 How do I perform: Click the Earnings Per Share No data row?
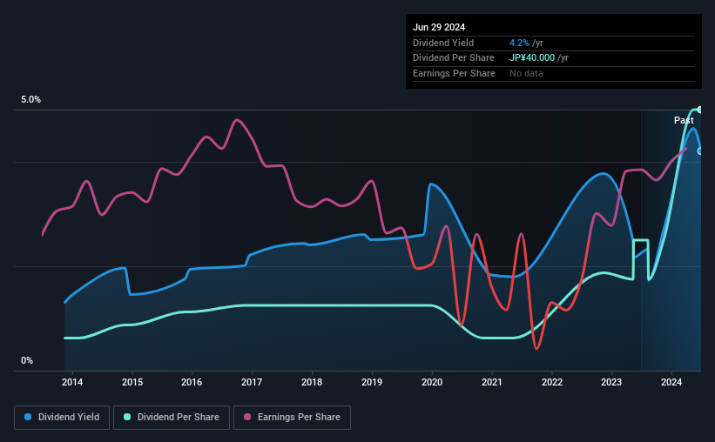(x=554, y=73)
